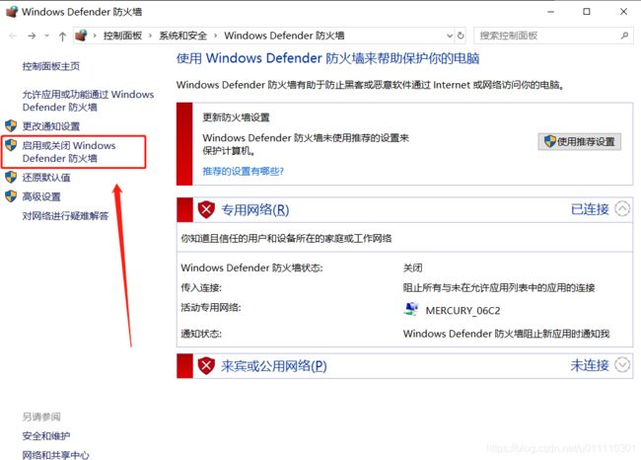Click shield icon beside 还原默认值

(x=11, y=178)
